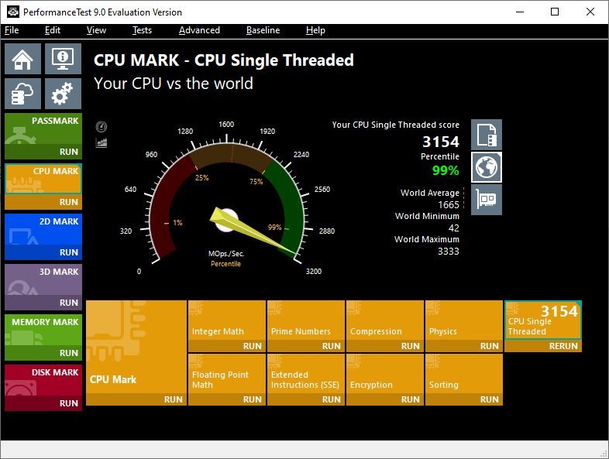Open the settings gears icon
The image size is (609, 459).
coord(63,94)
